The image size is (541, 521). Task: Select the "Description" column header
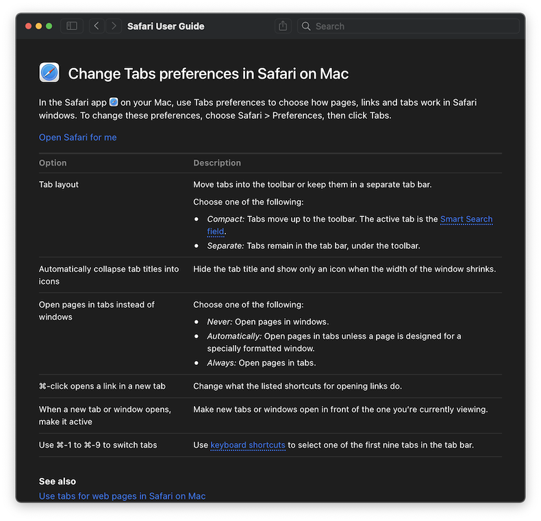tap(217, 163)
